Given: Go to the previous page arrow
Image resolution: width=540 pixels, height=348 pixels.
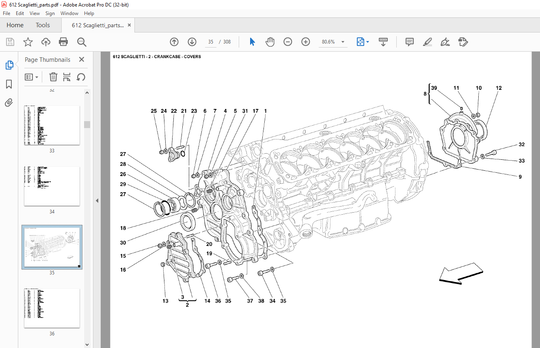Looking at the screenshot, I should pyautogui.click(x=174, y=42).
